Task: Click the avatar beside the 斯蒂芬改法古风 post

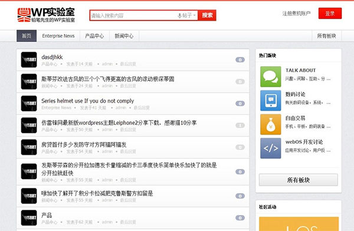Action: pos(29,82)
